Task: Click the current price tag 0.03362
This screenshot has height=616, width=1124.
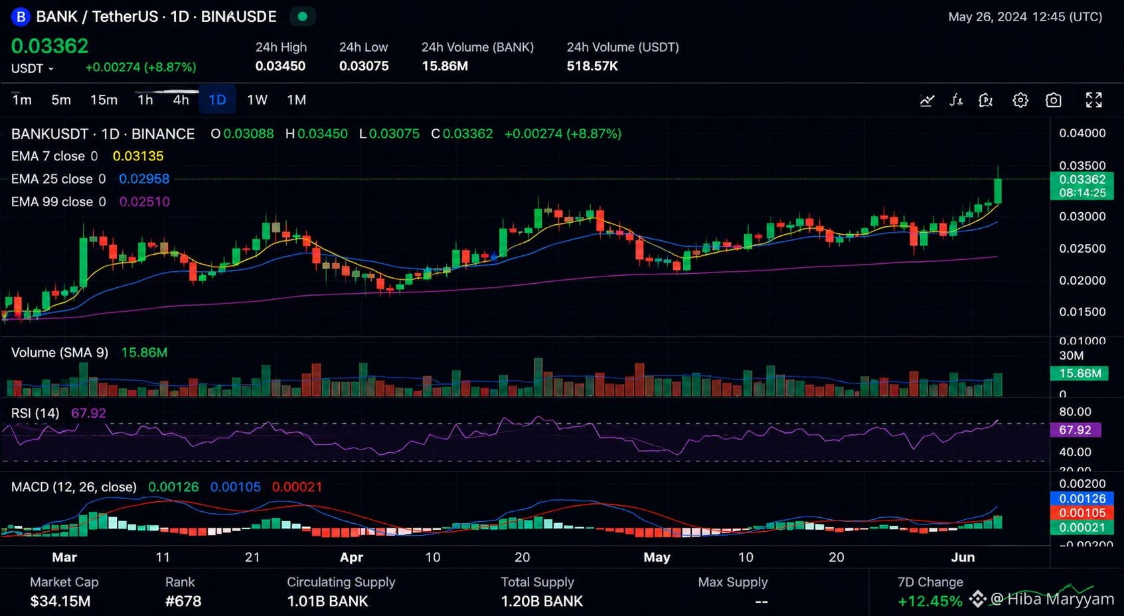Action: [x=1082, y=186]
